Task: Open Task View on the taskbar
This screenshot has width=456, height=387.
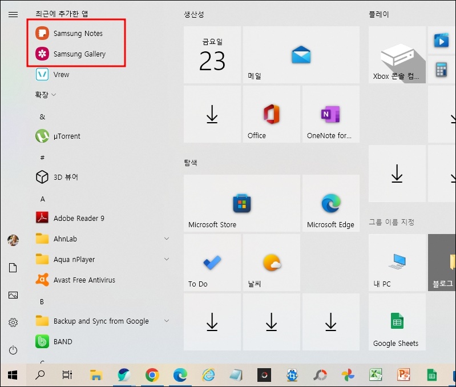Action: pos(67,375)
